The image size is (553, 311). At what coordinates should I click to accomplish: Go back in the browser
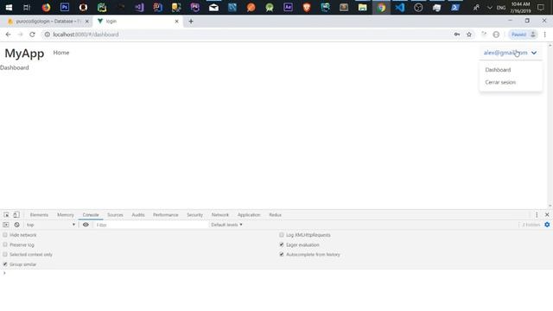8,35
